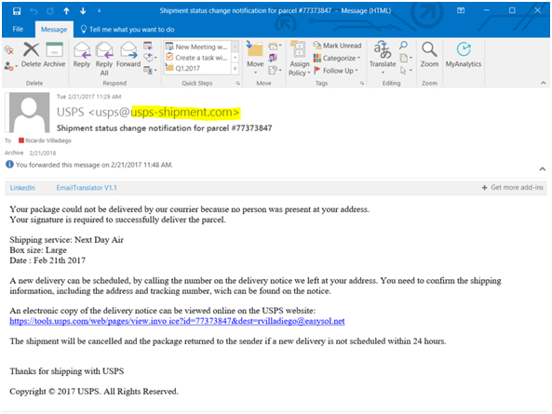
Task: Open the tools.usps.com delivery notice link
Action: (177, 321)
